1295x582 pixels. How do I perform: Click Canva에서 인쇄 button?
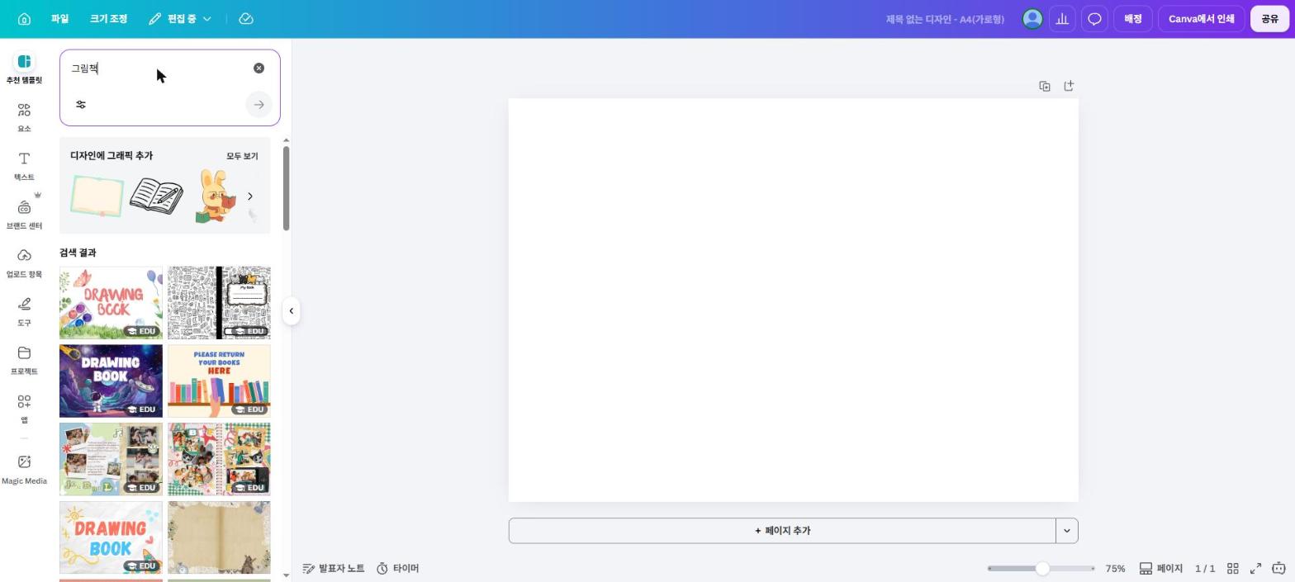(x=1201, y=19)
